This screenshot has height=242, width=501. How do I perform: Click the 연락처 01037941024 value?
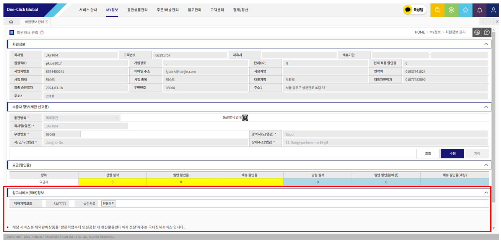tap(445, 71)
